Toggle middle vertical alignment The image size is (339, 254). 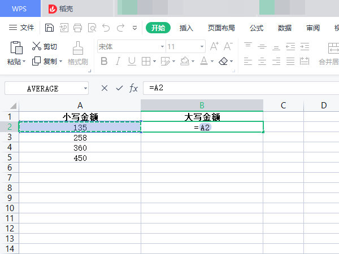coord(262,46)
